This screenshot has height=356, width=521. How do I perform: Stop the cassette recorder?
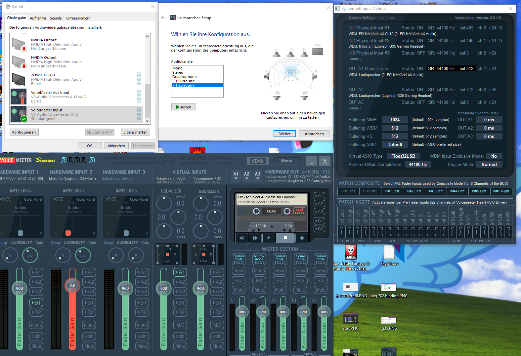pos(285,238)
